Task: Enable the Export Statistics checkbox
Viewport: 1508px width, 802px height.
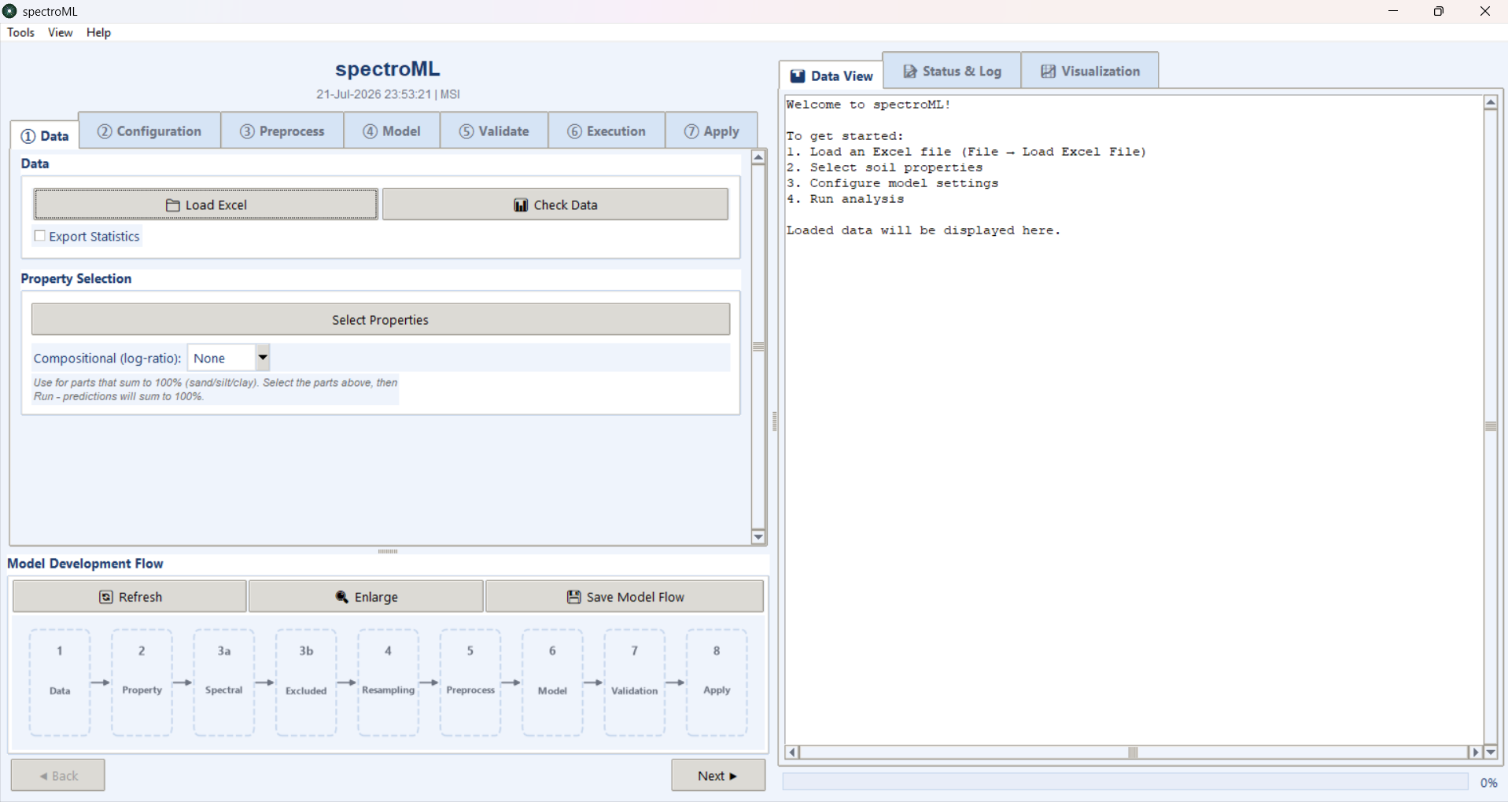Action: tap(40, 236)
